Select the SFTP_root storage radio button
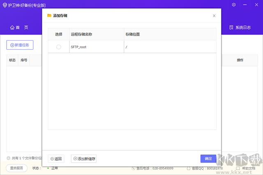Viewport: 263px width, 175px height. [59, 47]
